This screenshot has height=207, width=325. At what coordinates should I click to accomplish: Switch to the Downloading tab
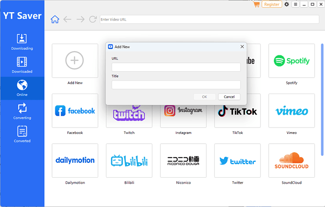(22, 42)
